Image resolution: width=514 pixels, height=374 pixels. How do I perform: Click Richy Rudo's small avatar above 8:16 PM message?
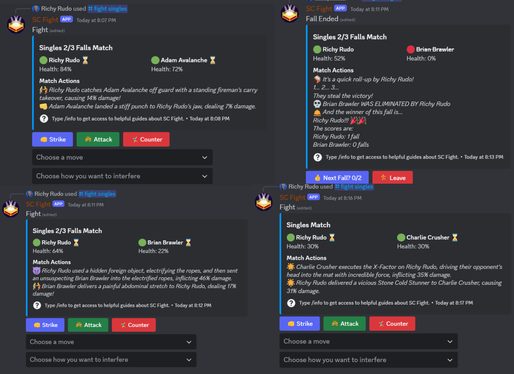283,187
